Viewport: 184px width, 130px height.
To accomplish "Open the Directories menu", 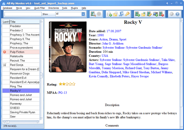I will [54, 8].
